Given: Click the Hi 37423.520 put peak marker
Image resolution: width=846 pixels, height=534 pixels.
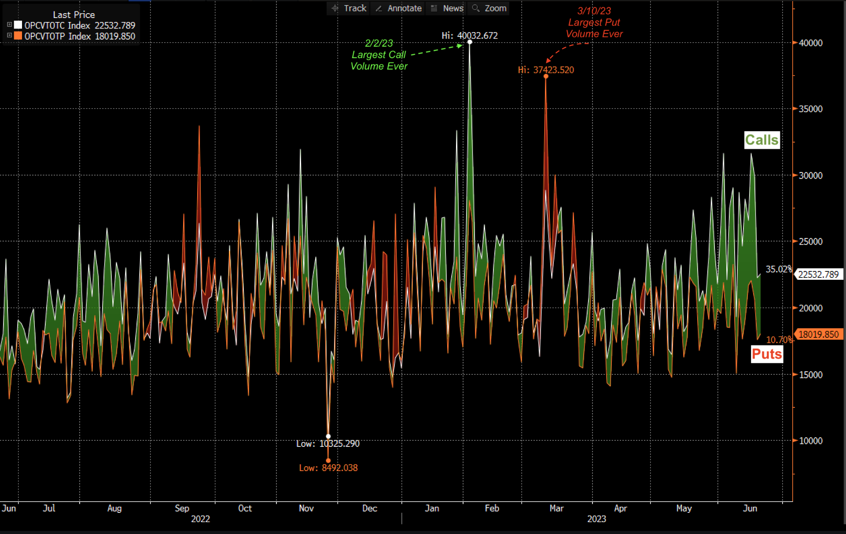Looking at the screenshot, I should (x=546, y=77).
